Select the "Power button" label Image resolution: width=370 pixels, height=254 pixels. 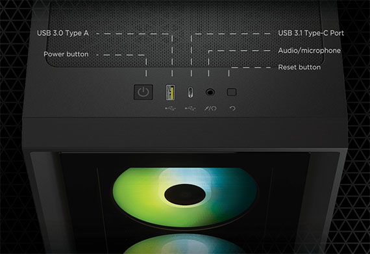click(x=66, y=54)
